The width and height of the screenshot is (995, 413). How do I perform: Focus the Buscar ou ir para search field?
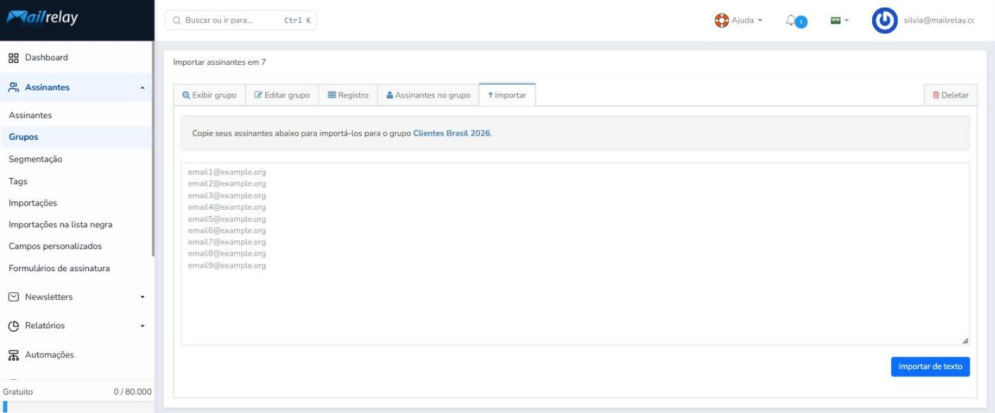point(241,20)
